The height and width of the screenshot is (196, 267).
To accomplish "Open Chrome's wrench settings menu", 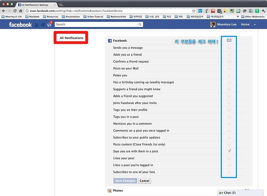I will pyautogui.click(x=263, y=11).
